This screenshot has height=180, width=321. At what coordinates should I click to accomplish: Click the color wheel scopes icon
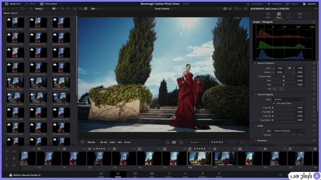point(246,8)
